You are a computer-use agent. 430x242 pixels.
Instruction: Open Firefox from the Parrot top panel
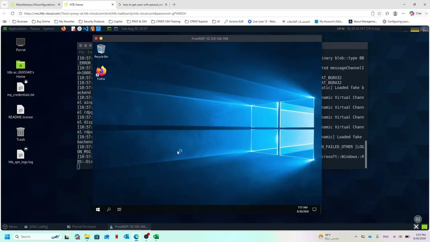click(x=63, y=29)
